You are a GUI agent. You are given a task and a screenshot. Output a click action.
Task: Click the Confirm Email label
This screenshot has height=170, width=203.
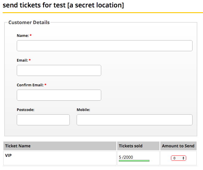click(x=30, y=85)
